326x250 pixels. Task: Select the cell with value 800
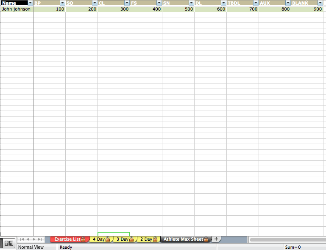[275, 9]
